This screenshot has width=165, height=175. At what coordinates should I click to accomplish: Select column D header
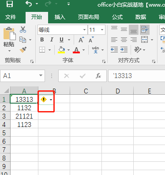[x=117, y=91]
